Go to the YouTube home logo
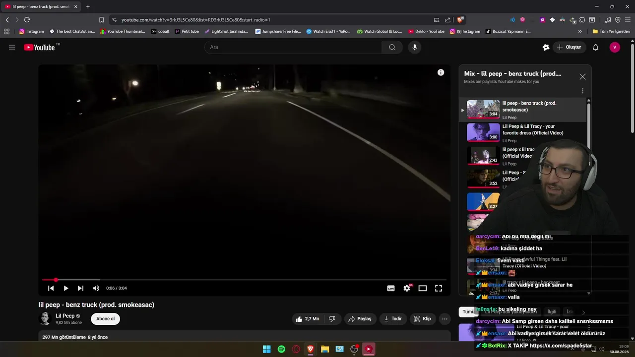Screen dimensions: 635x357 [x=40, y=47]
